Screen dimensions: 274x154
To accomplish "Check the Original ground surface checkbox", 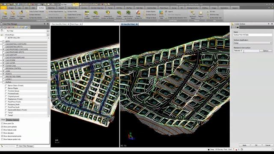I will pyautogui.click(x=6, y=96).
